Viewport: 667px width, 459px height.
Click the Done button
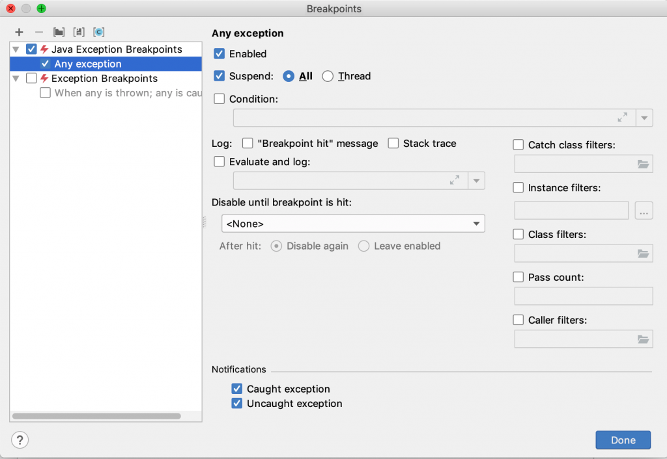click(x=622, y=440)
